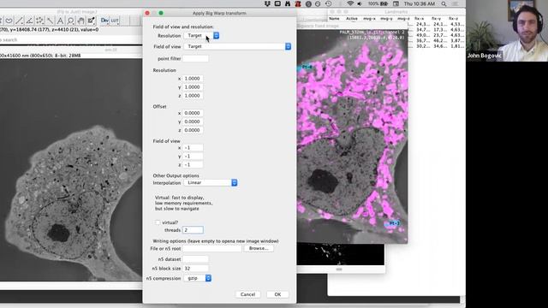Open Time Machine menu bar icon
Screen dimensions: 548x308
tap(329, 3)
